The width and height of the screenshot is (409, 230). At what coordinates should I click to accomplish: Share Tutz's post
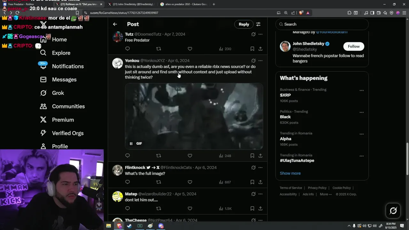[x=260, y=49]
